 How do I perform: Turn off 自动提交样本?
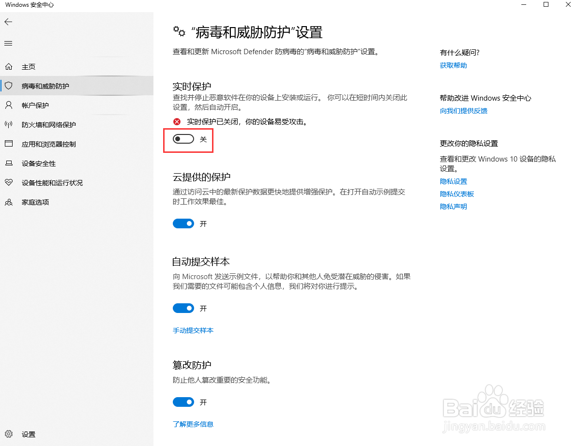click(183, 308)
